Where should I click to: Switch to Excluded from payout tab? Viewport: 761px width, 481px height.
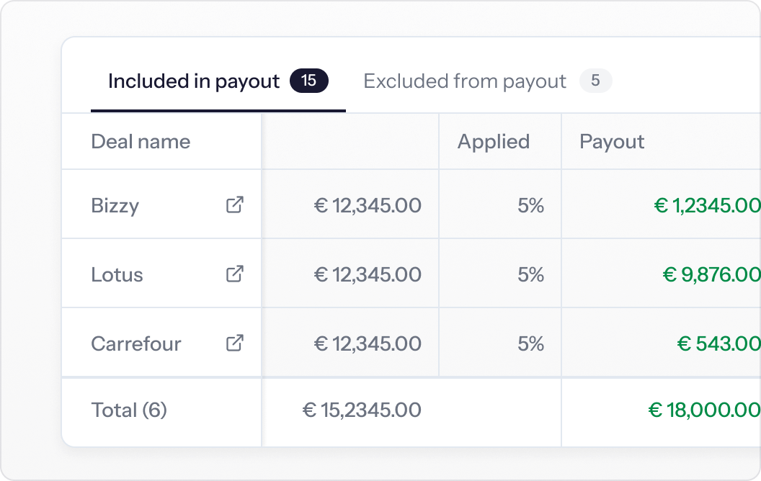pos(488,81)
